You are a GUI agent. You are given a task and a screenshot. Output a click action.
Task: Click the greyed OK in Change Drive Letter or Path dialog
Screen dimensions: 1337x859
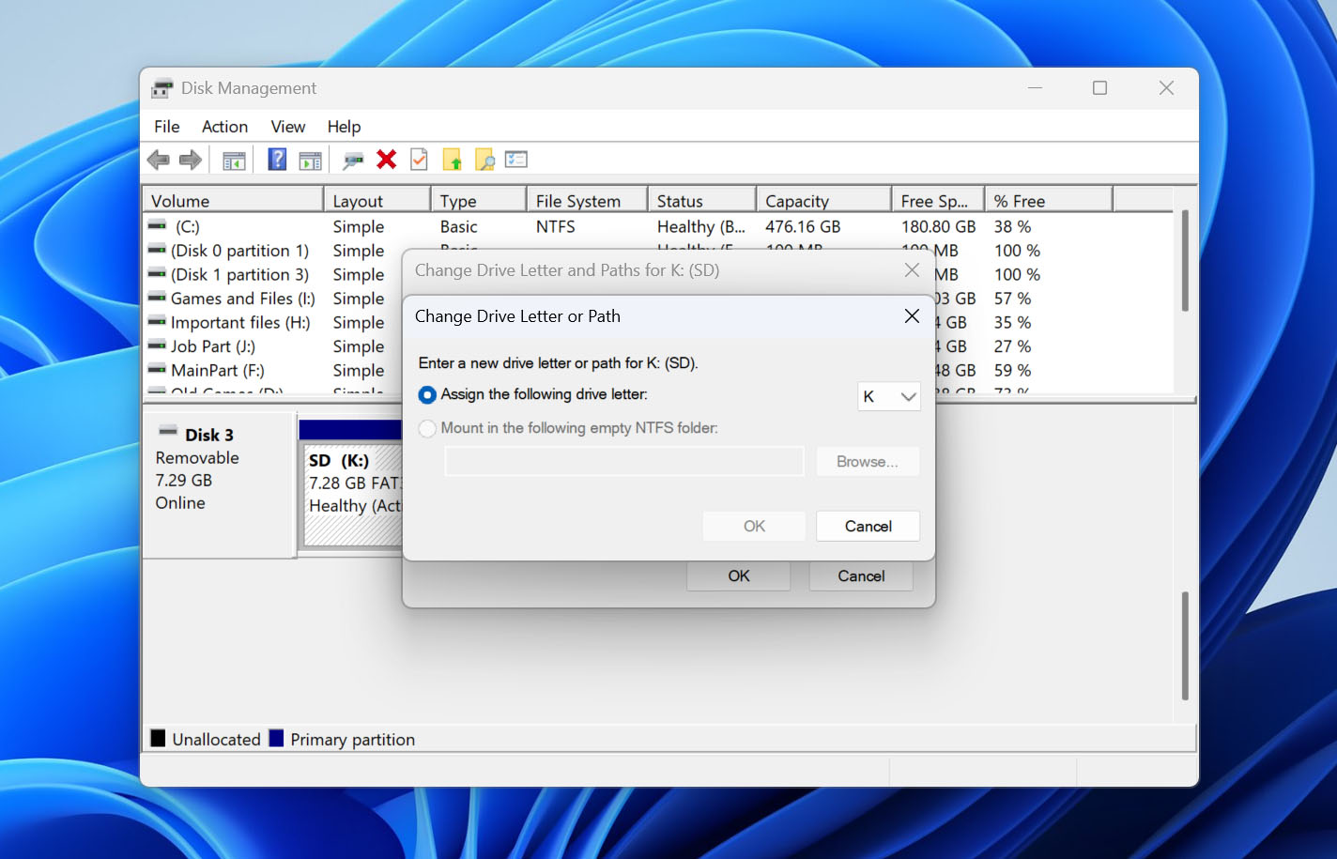(754, 526)
